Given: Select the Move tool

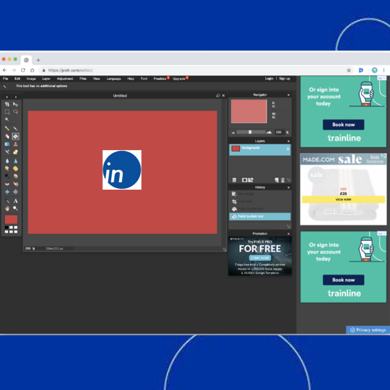Looking at the screenshot, I should [x=16, y=104].
